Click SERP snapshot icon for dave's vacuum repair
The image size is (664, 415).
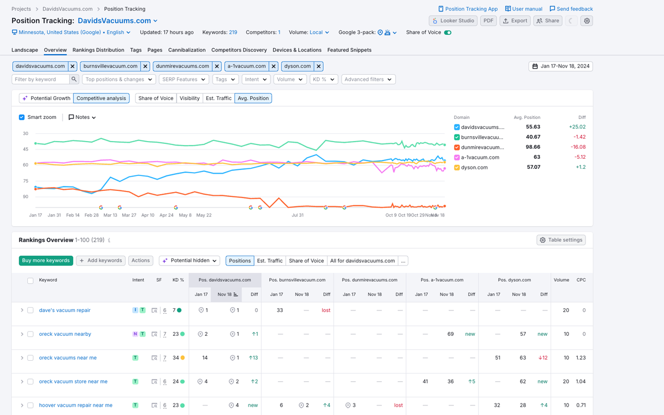154,310
